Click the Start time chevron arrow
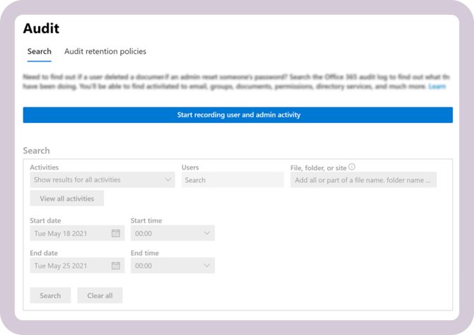The width and height of the screenshot is (474, 335). 207,233
